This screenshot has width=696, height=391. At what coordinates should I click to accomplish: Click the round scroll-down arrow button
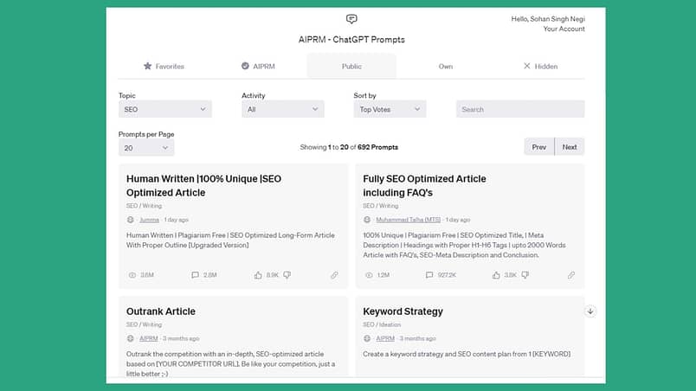click(590, 311)
